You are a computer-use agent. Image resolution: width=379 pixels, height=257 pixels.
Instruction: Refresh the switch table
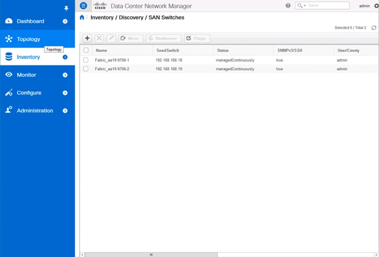(x=374, y=28)
